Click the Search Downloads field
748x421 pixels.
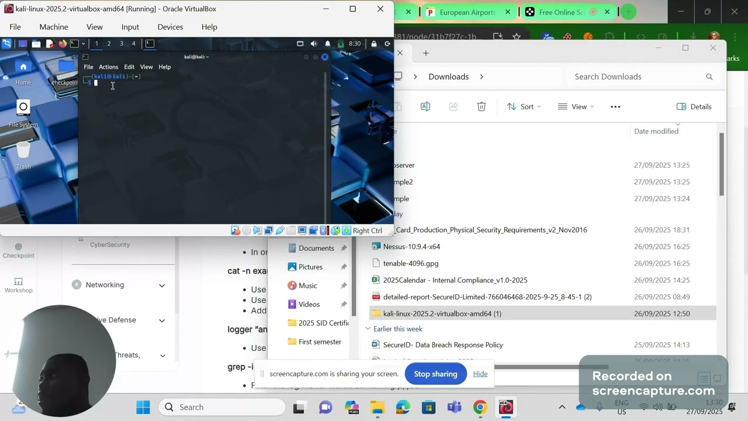click(x=643, y=77)
